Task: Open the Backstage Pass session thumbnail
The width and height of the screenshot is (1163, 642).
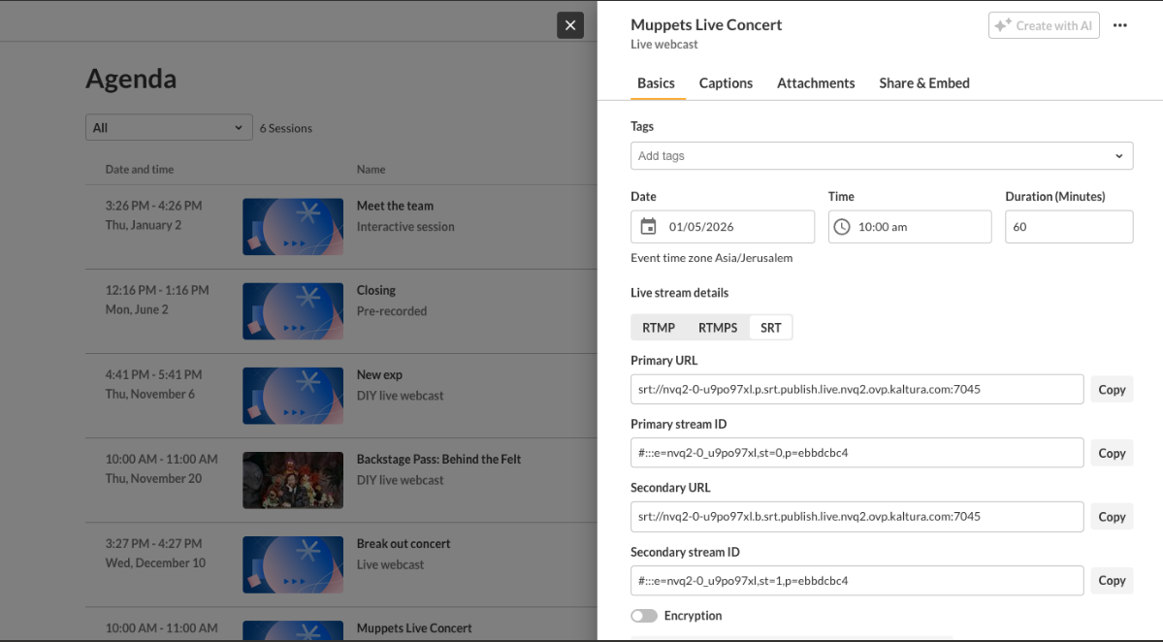Action: pyautogui.click(x=293, y=480)
